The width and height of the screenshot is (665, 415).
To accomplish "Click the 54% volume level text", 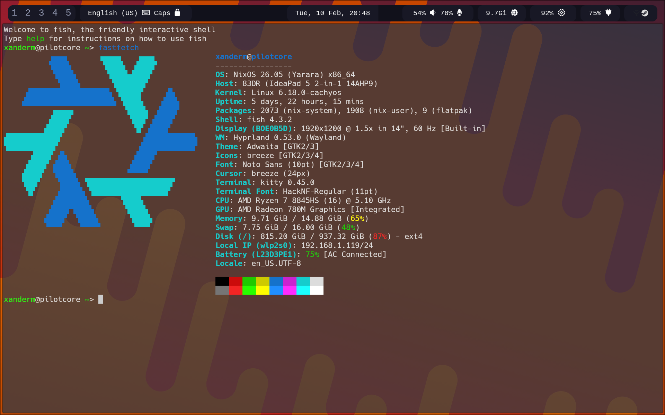I will 419,13.
